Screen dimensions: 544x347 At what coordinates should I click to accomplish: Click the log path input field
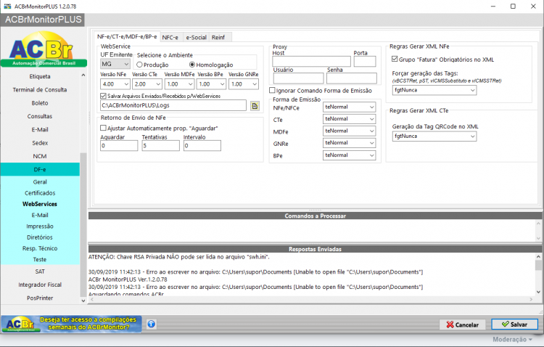(173, 105)
